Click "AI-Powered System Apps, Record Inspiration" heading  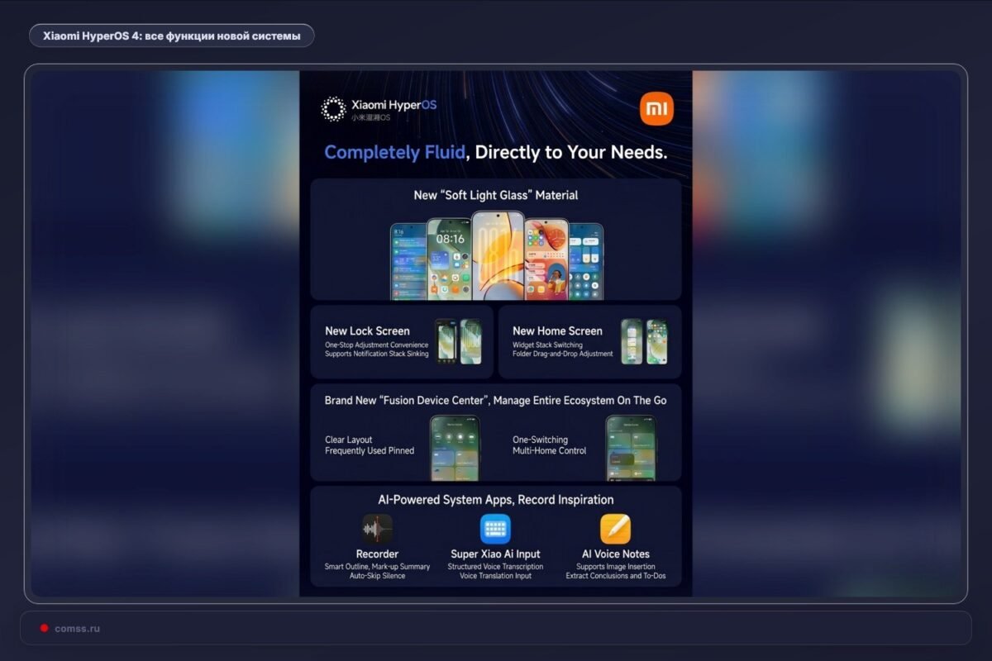[x=496, y=499]
